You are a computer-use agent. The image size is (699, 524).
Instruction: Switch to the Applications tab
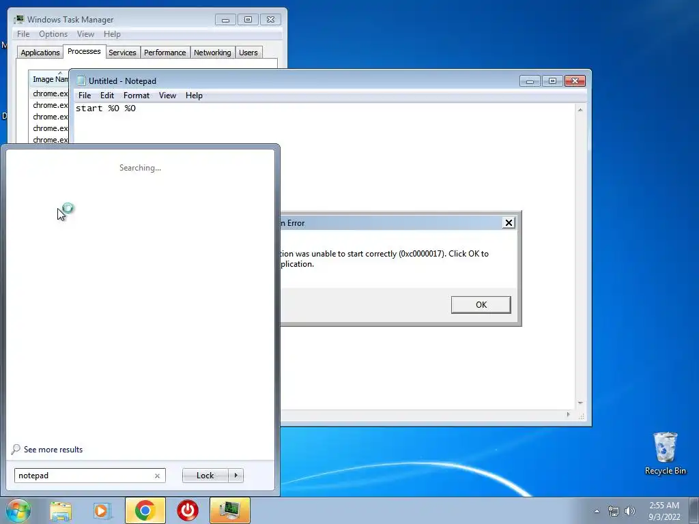40,53
